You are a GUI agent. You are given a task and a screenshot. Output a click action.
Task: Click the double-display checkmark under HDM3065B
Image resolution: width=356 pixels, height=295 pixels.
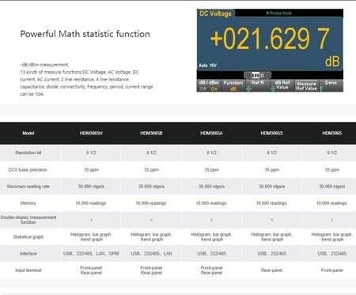[x=151, y=219]
